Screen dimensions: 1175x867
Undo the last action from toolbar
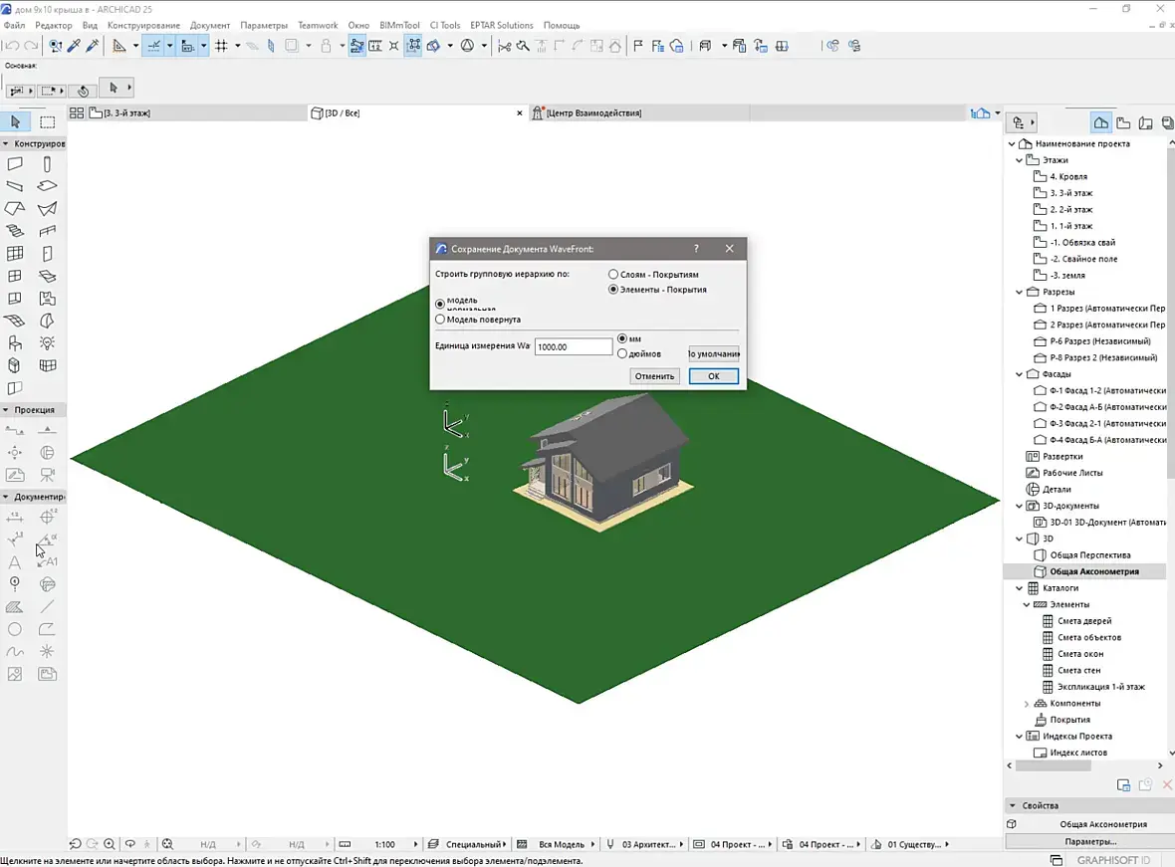[x=11, y=46]
